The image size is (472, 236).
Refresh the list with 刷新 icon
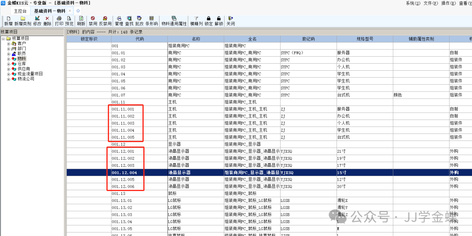pos(81,19)
